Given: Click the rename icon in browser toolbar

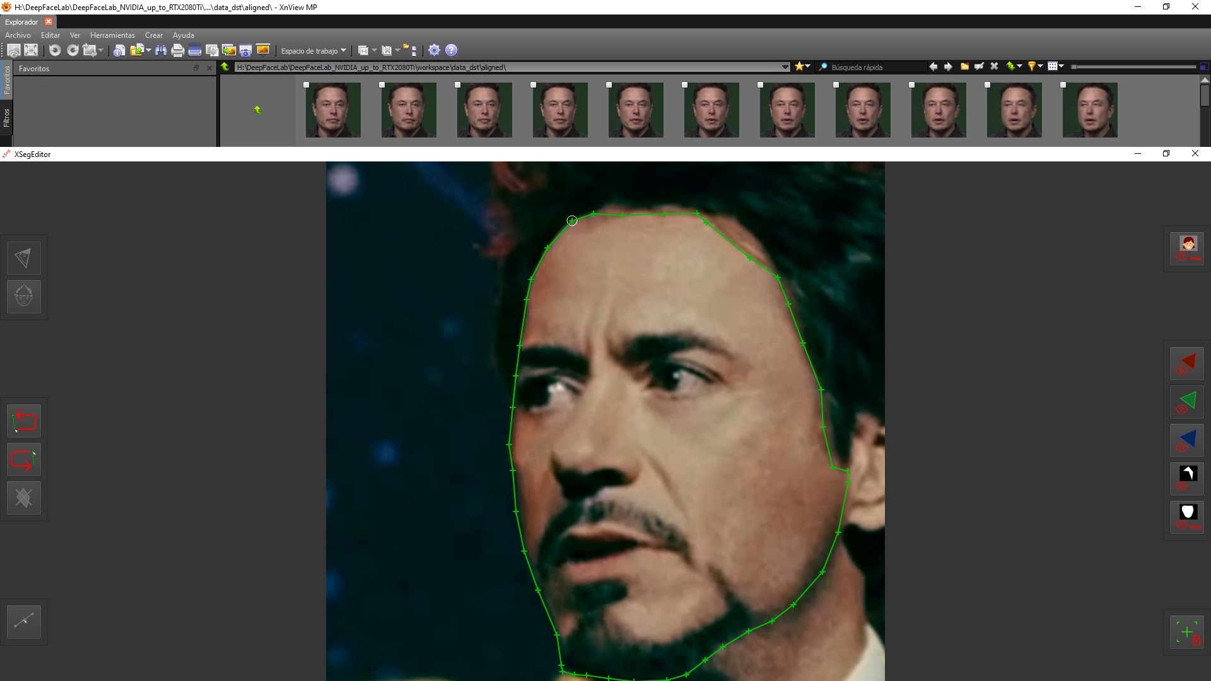Looking at the screenshot, I should pos(979,66).
